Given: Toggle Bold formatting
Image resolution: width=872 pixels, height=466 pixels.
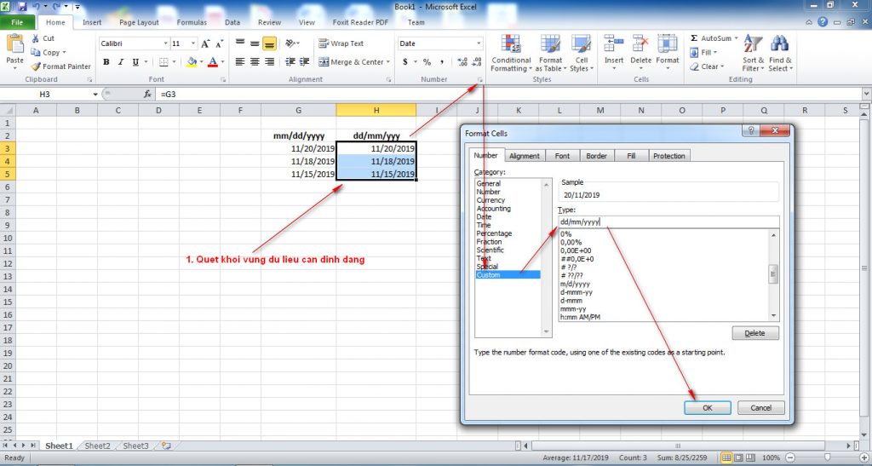Looking at the screenshot, I should pyautogui.click(x=106, y=61).
